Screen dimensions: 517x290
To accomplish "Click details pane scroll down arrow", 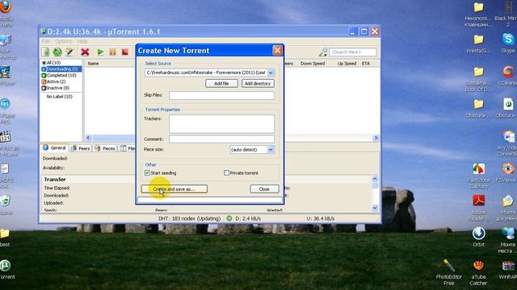I will tap(375, 208).
